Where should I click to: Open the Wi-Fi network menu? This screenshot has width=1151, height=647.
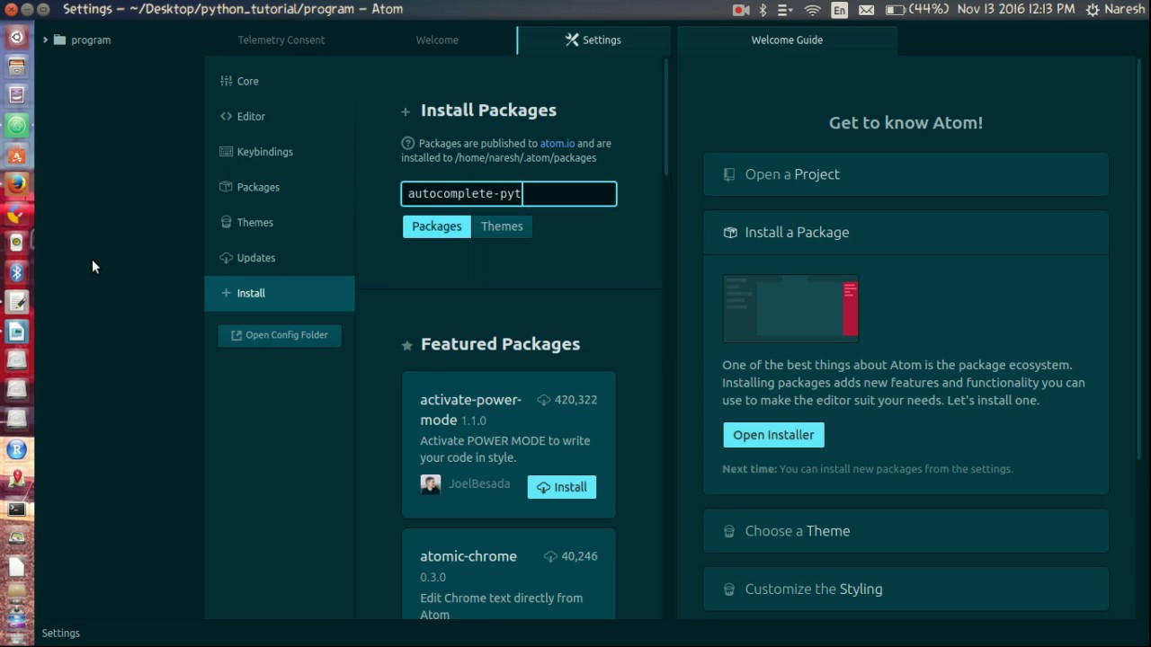click(813, 10)
